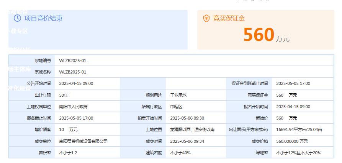Click 公告开始时间 value 2025-04-15 09:00
Image resolution: width=342 pixels, height=163 pixels.
[x=76, y=83]
